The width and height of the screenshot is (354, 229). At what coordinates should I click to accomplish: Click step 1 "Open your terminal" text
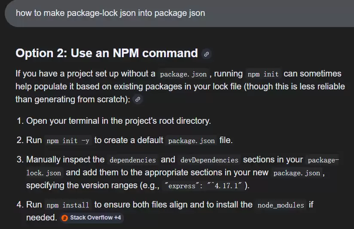coord(119,121)
